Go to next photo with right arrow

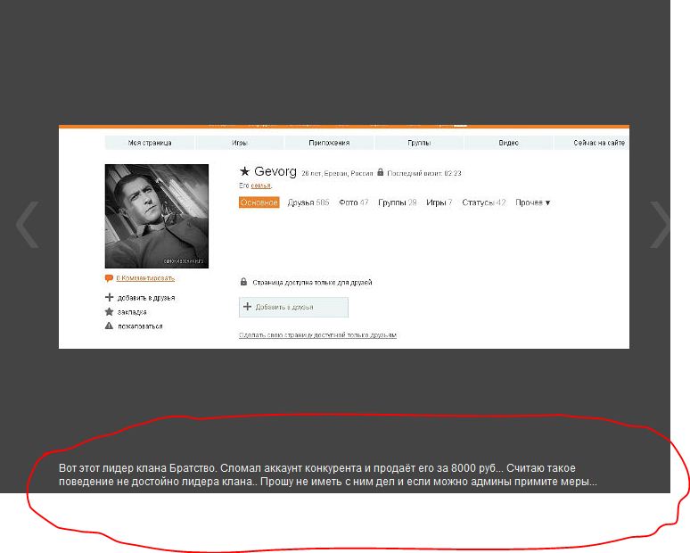point(660,225)
